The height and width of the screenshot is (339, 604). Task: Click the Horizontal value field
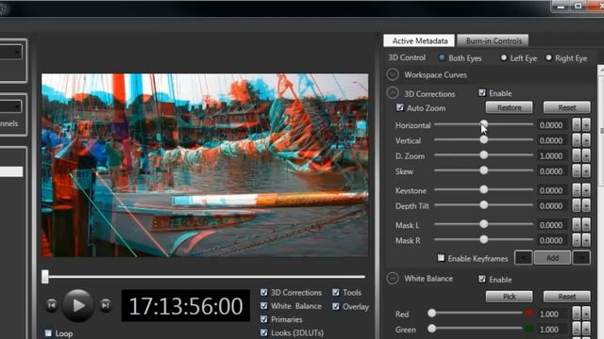click(x=551, y=125)
